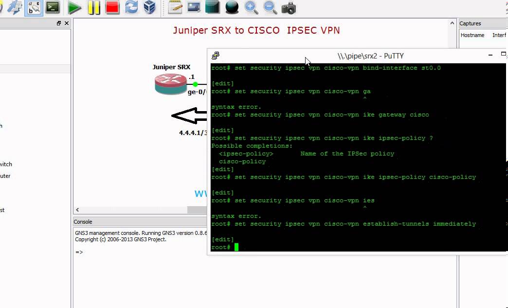Click 'Possible completions:' line in terminal

click(x=252, y=146)
